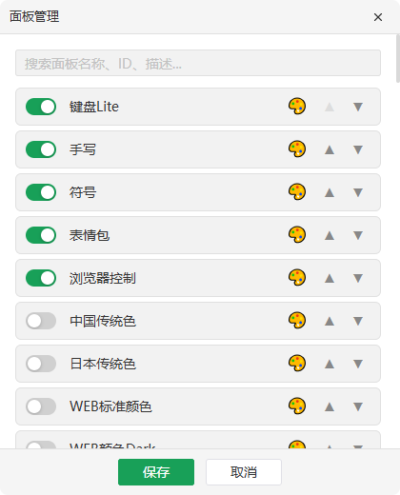Click the palette icon for 中国传统色

point(297,321)
